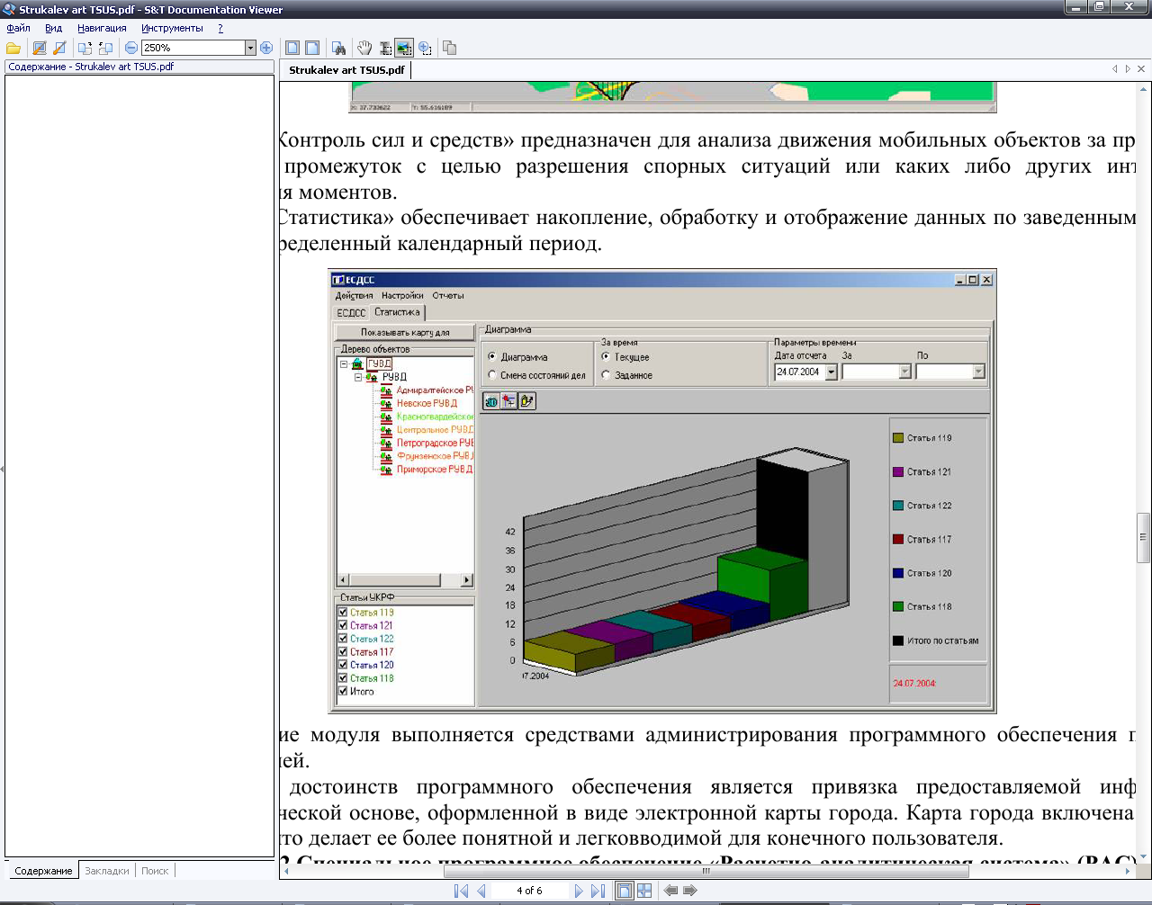
Task: Switch to the Закладки tab
Action: [x=107, y=871]
